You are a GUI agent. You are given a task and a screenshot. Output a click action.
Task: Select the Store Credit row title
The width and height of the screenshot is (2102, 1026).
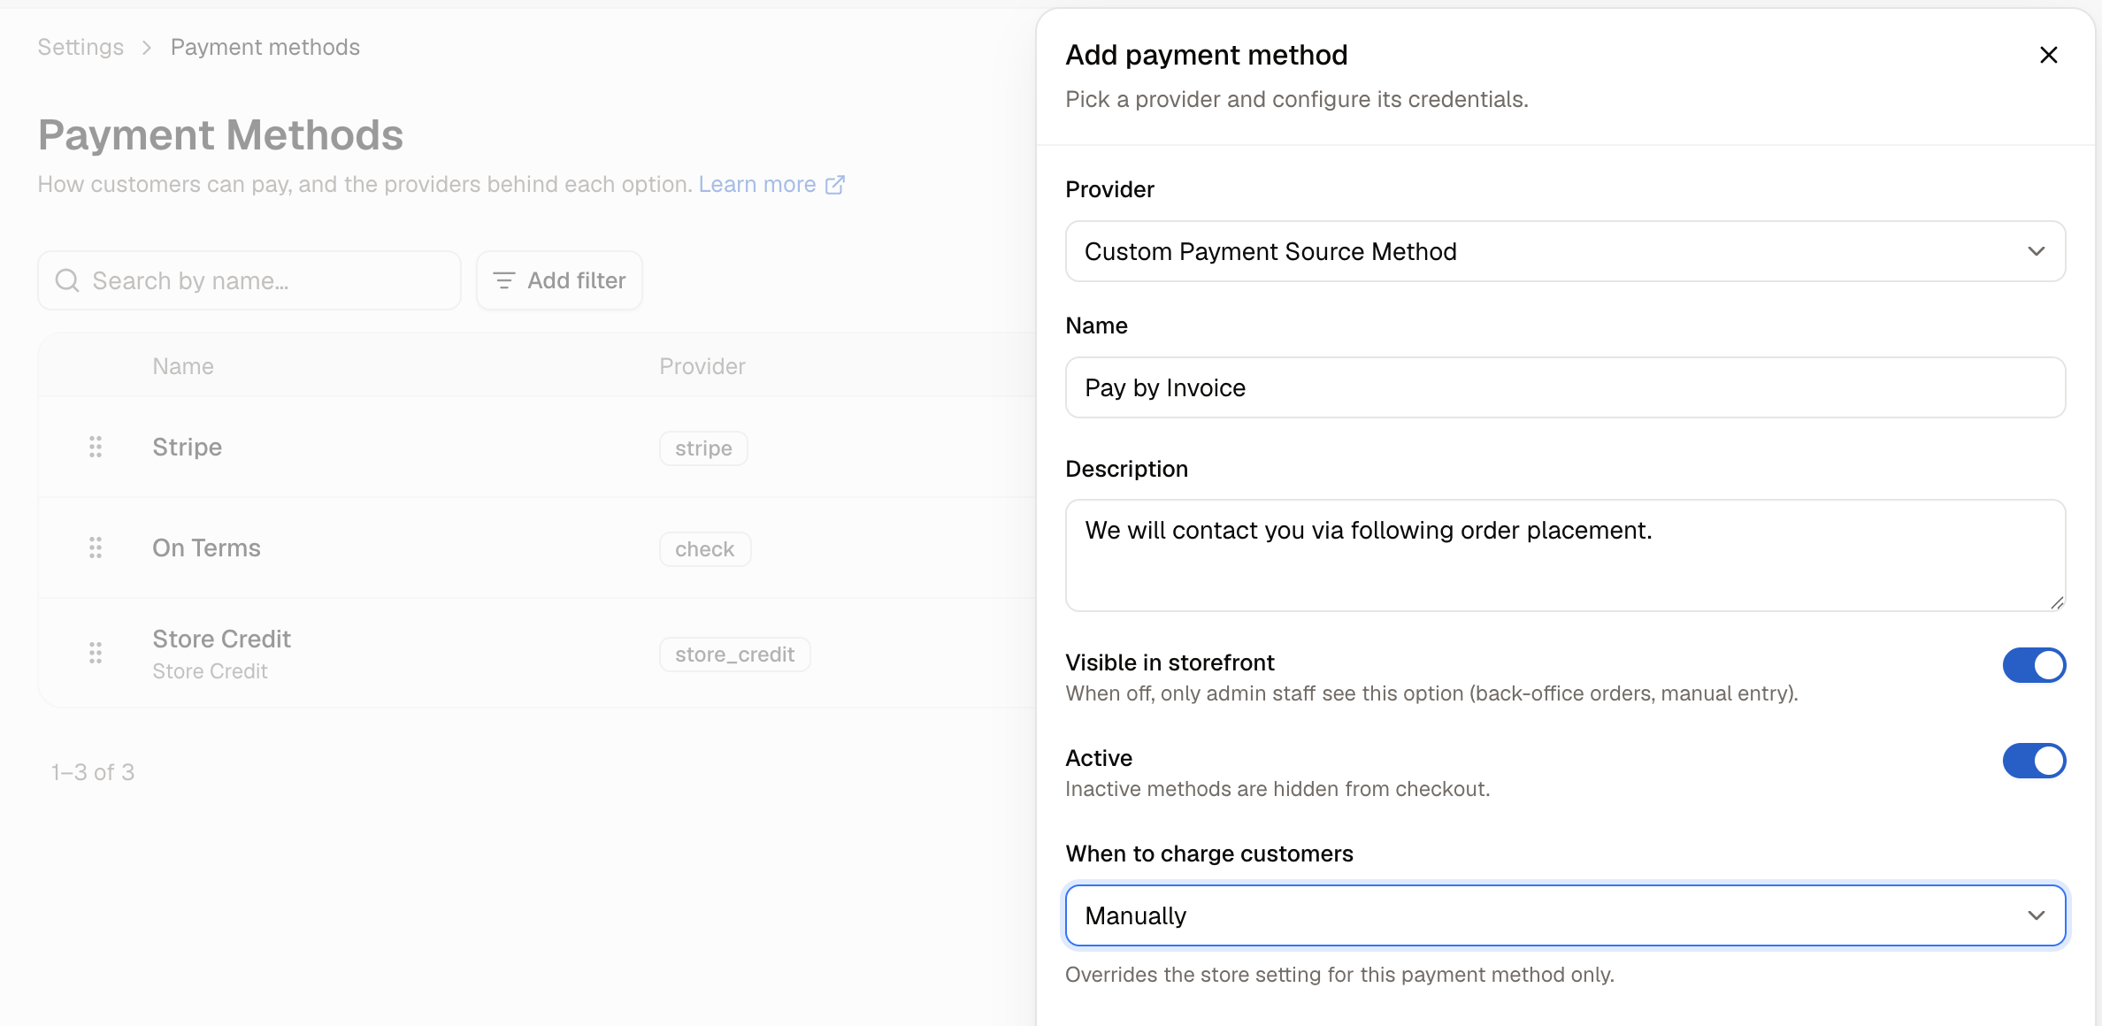point(221,639)
